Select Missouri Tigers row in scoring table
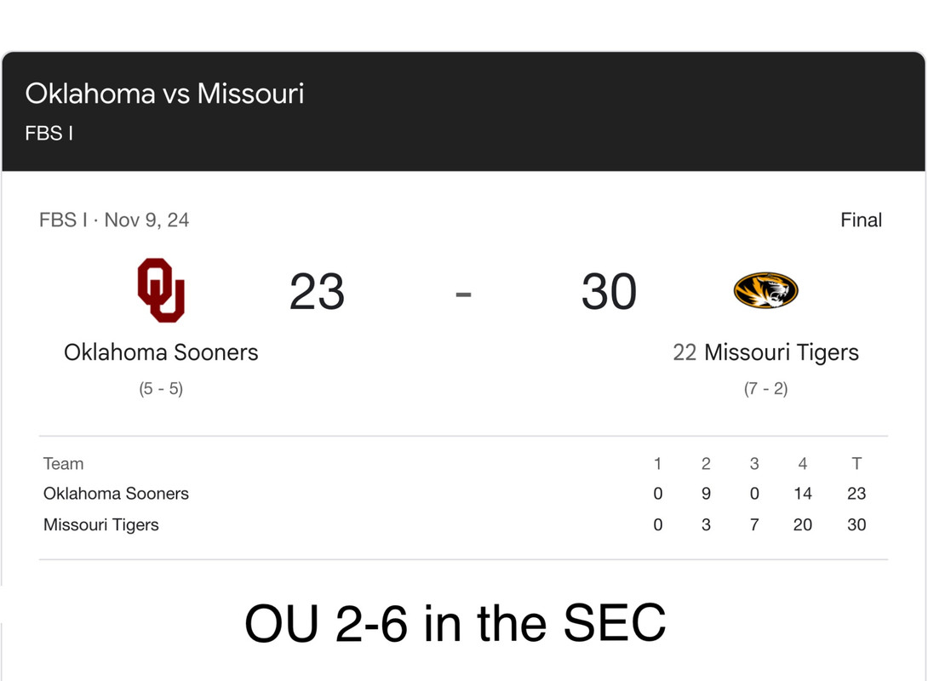This screenshot has width=928, height=681. click(x=101, y=525)
